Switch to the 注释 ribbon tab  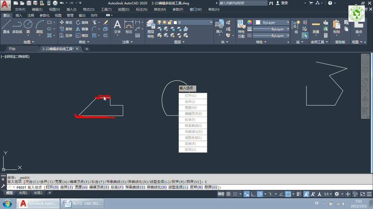click(31, 15)
